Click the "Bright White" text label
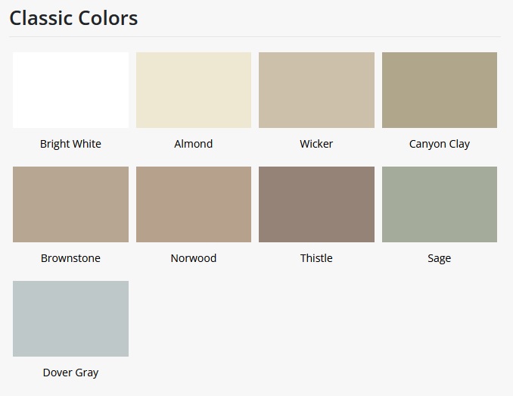 (x=70, y=144)
